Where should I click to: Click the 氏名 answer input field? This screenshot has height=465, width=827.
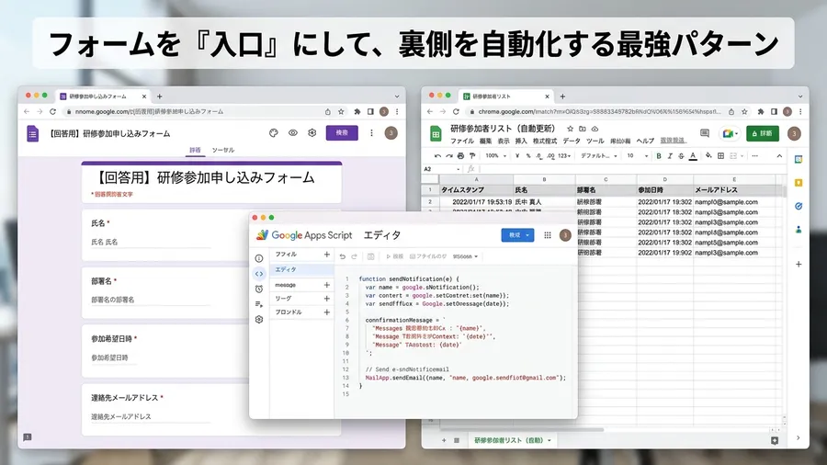[x=151, y=242]
